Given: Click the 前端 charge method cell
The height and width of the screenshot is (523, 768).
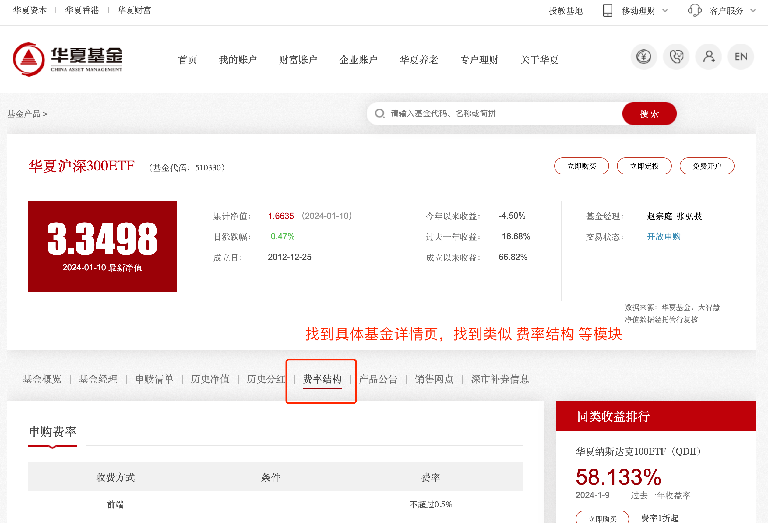Looking at the screenshot, I should tap(115, 504).
